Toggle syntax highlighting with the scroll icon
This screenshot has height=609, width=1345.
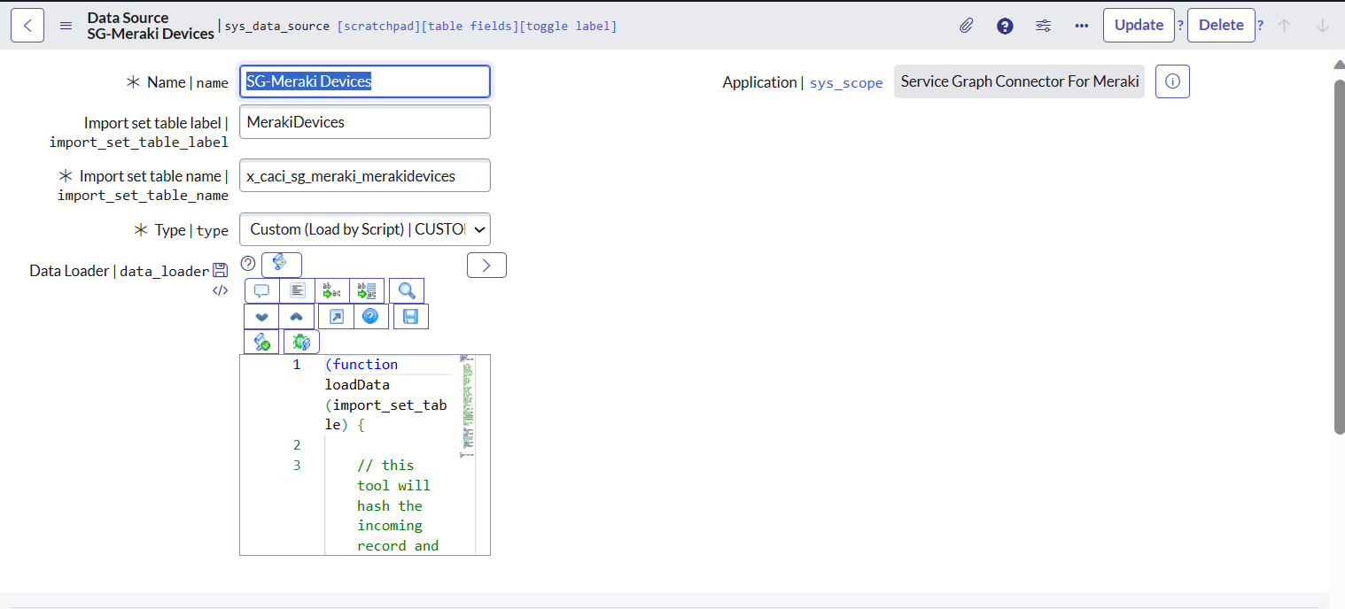coord(281,263)
